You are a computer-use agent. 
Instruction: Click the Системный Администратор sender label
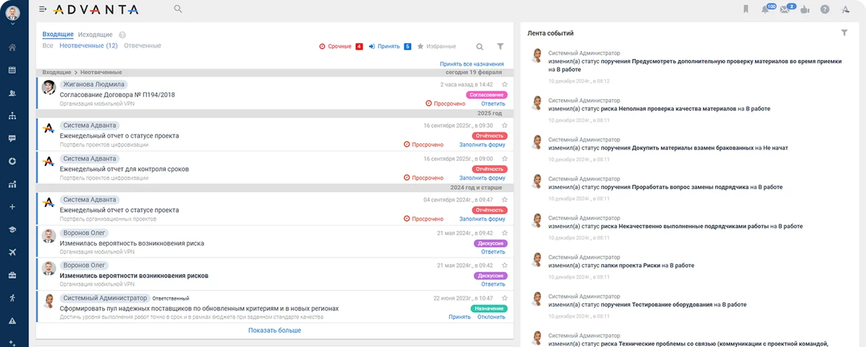[x=104, y=298]
